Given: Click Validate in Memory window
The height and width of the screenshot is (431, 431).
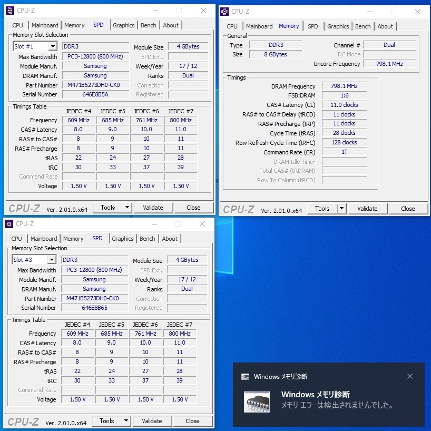Looking at the screenshot, I should click(x=367, y=209).
